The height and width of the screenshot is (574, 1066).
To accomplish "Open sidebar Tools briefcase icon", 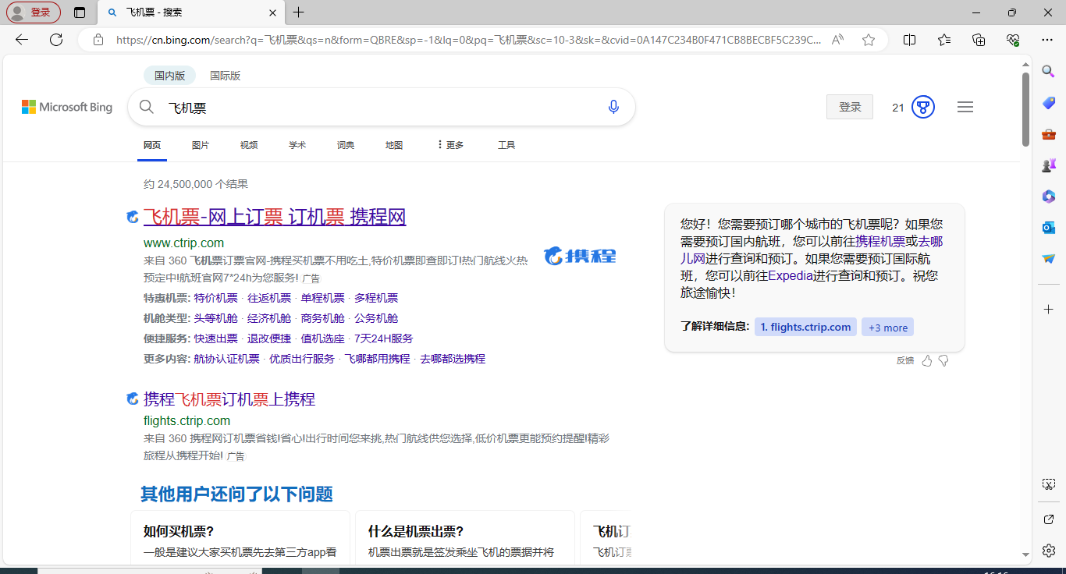I will [1049, 134].
